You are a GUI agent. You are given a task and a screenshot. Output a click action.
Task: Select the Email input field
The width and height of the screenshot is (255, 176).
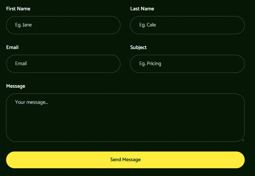click(63, 64)
